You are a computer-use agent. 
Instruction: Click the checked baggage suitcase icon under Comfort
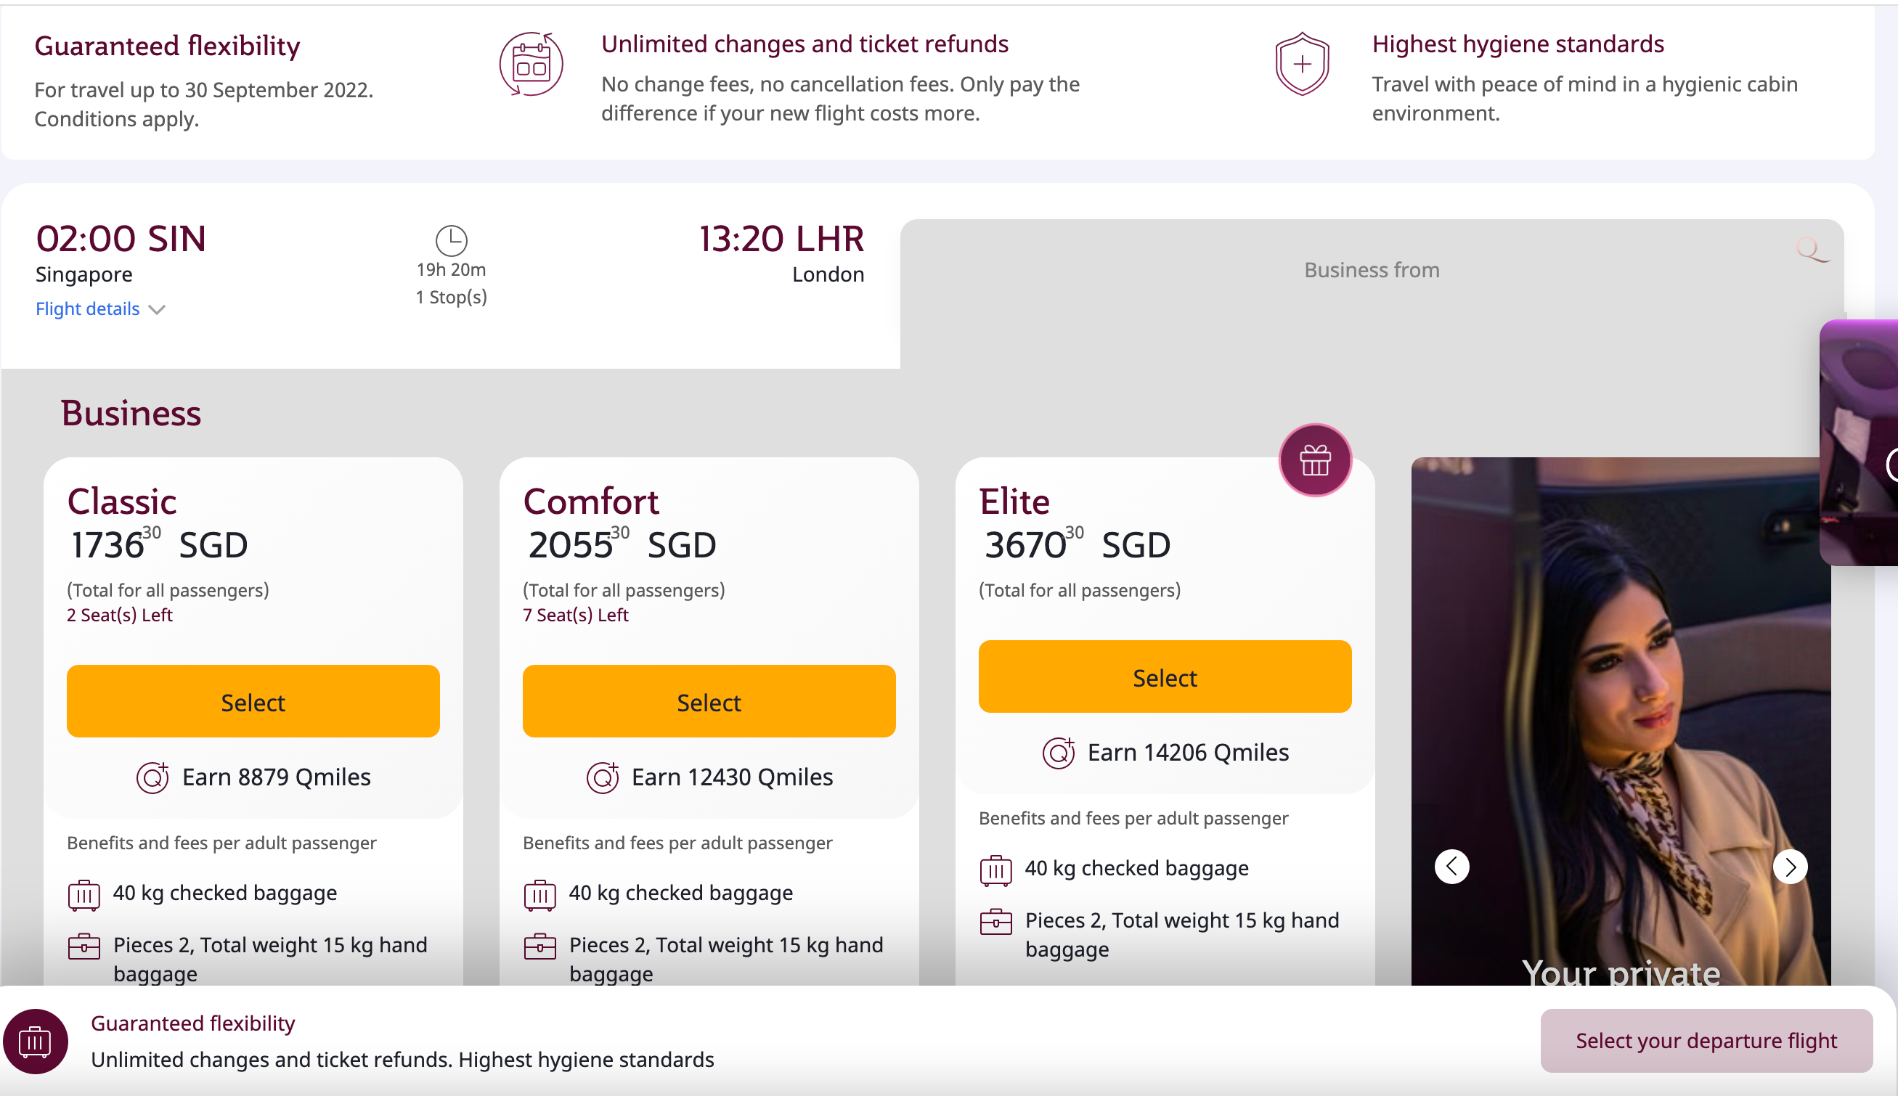(539, 894)
